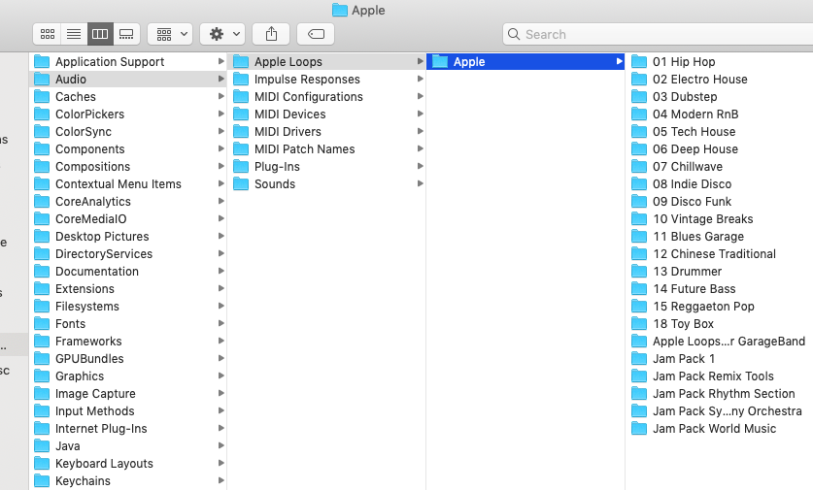The height and width of the screenshot is (490, 813).
Task: Select the MIDI Devices folder icon
Action: click(241, 114)
